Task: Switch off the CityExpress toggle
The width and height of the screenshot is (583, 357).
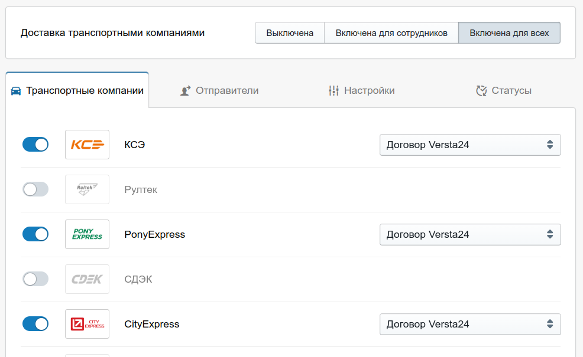Action: [35, 325]
